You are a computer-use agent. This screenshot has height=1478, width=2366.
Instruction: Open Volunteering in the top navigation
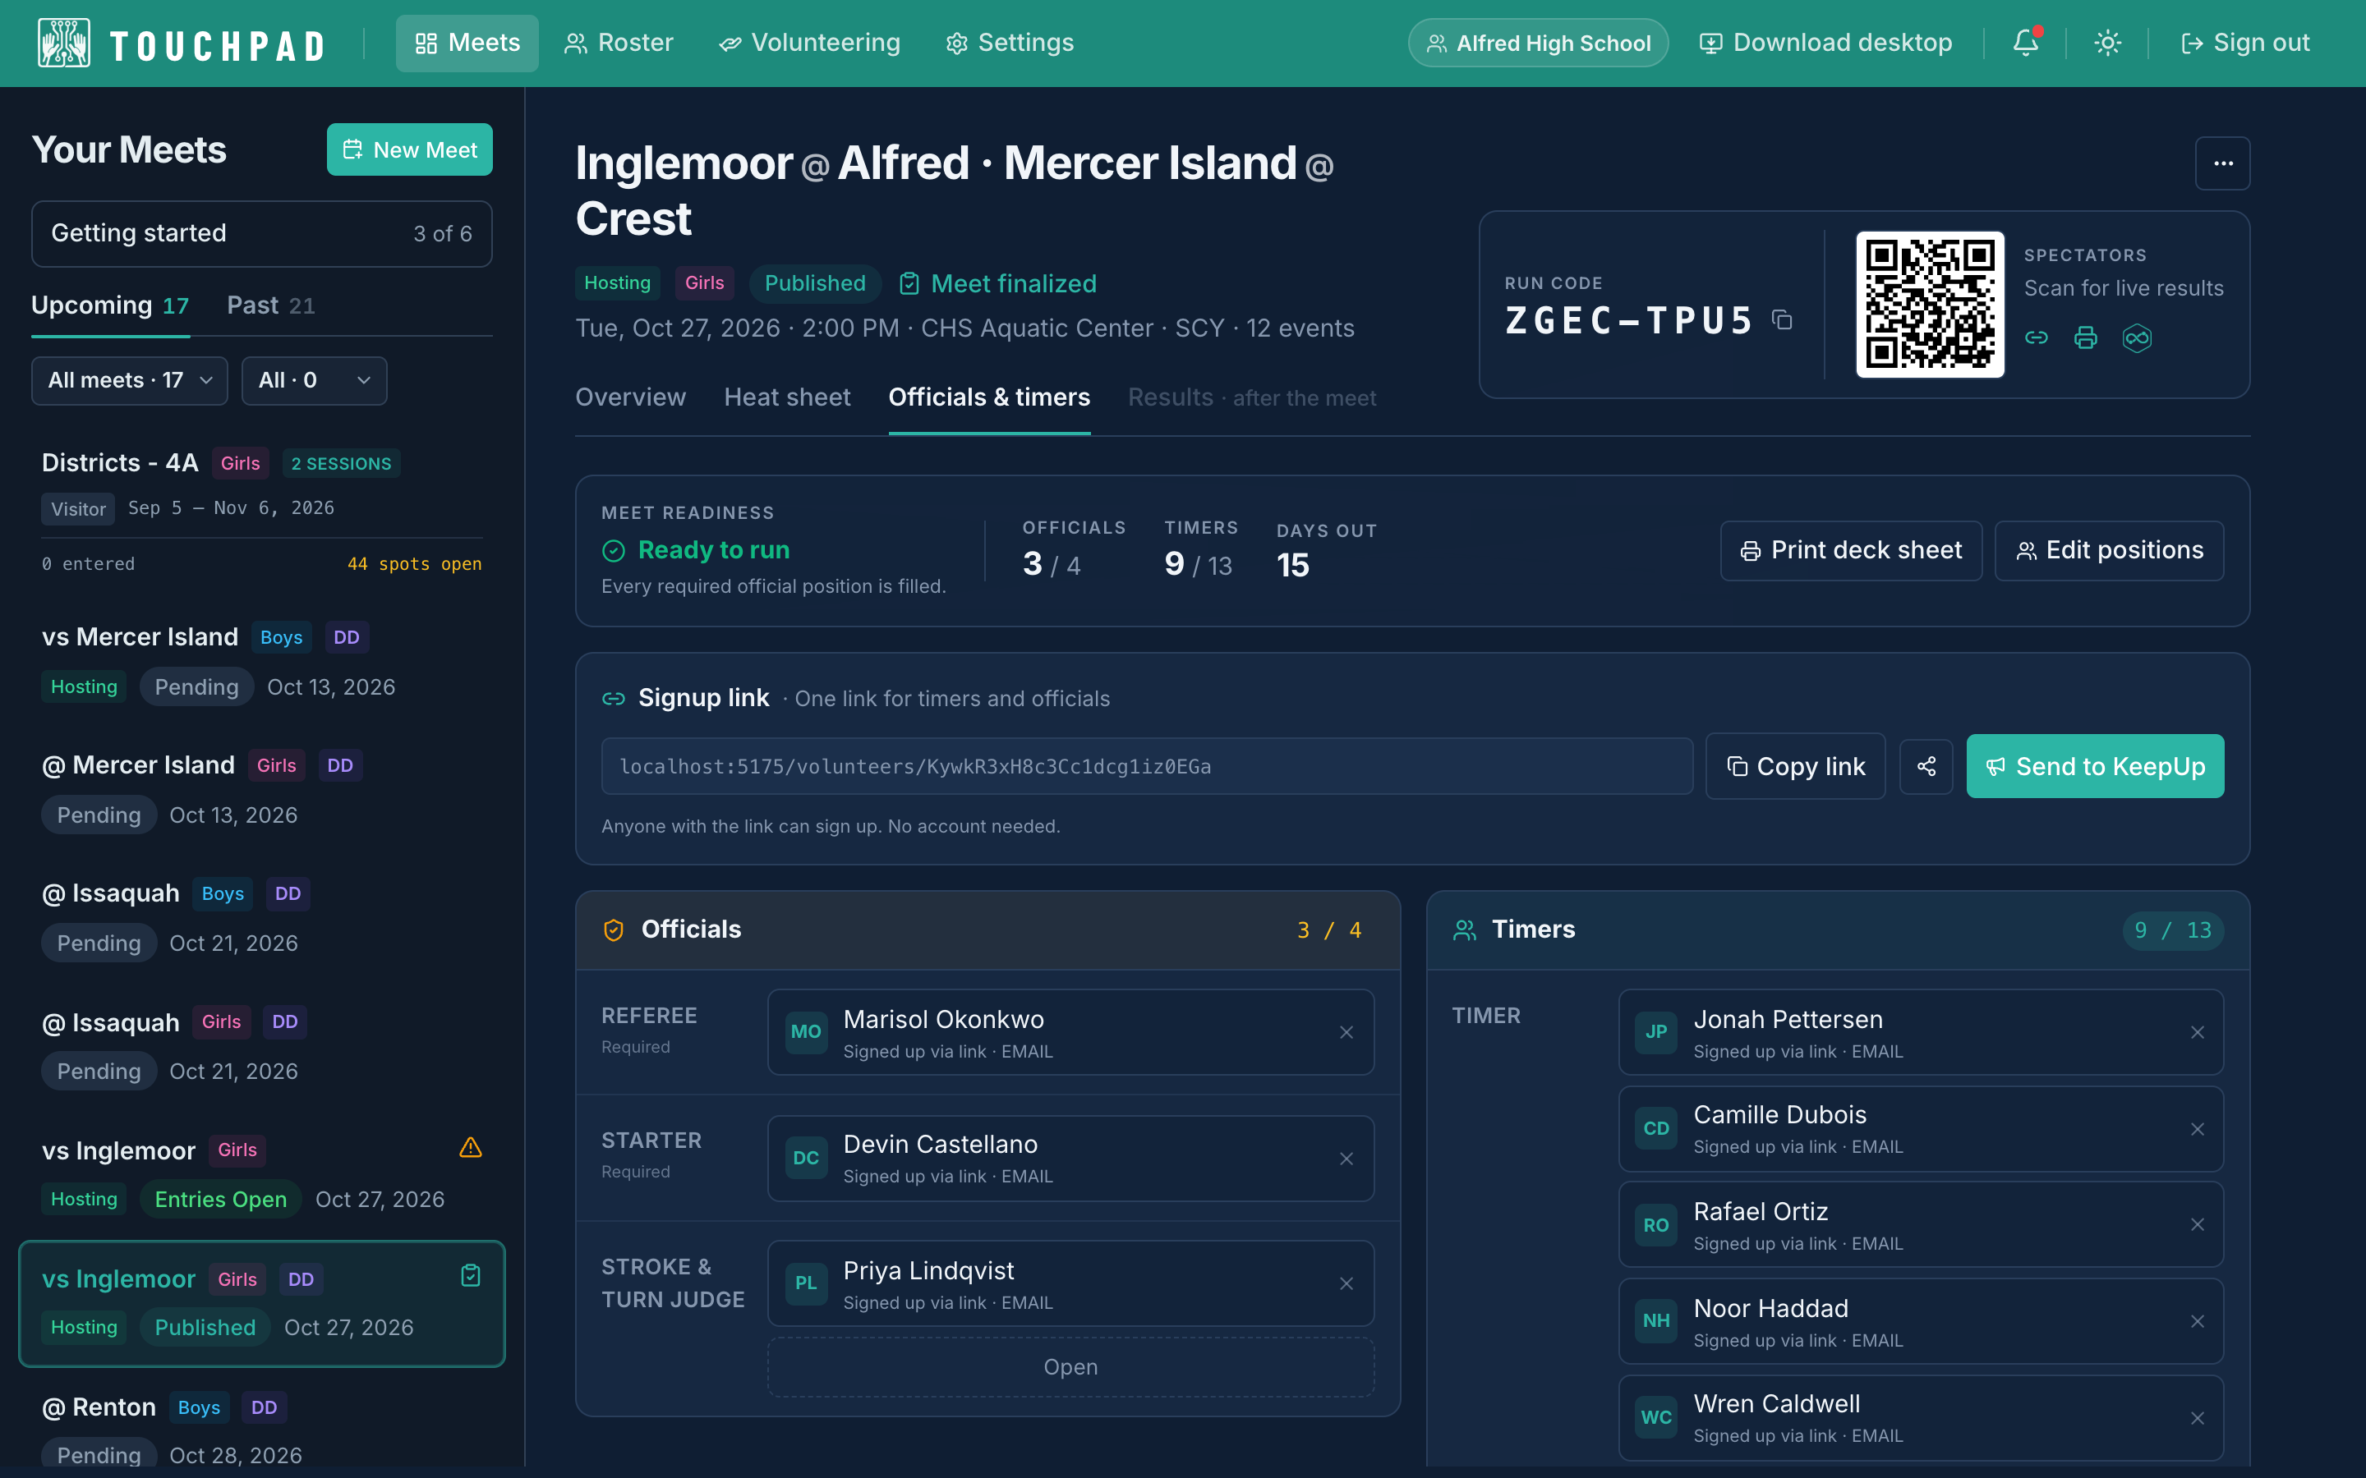pos(809,43)
